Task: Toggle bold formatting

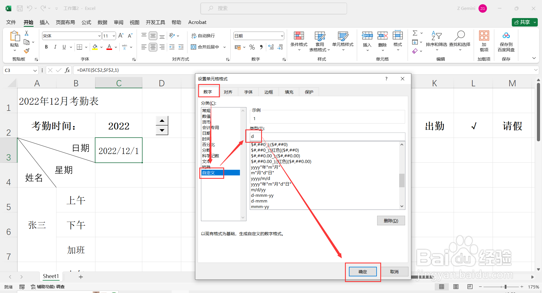Action: point(46,47)
